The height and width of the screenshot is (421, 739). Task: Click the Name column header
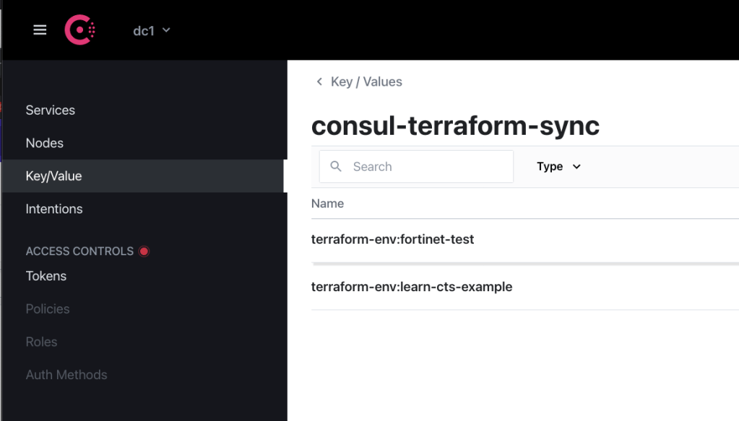click(x=327, y=204)
